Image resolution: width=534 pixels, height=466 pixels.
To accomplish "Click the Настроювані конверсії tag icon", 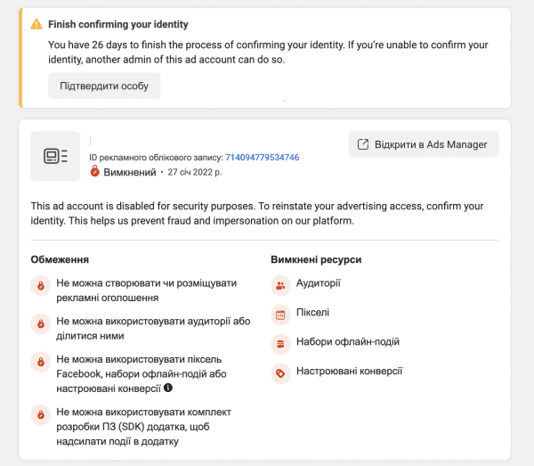I will 280,373.
